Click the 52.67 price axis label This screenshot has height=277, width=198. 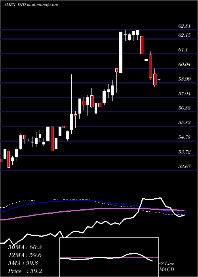pos(185,167)
